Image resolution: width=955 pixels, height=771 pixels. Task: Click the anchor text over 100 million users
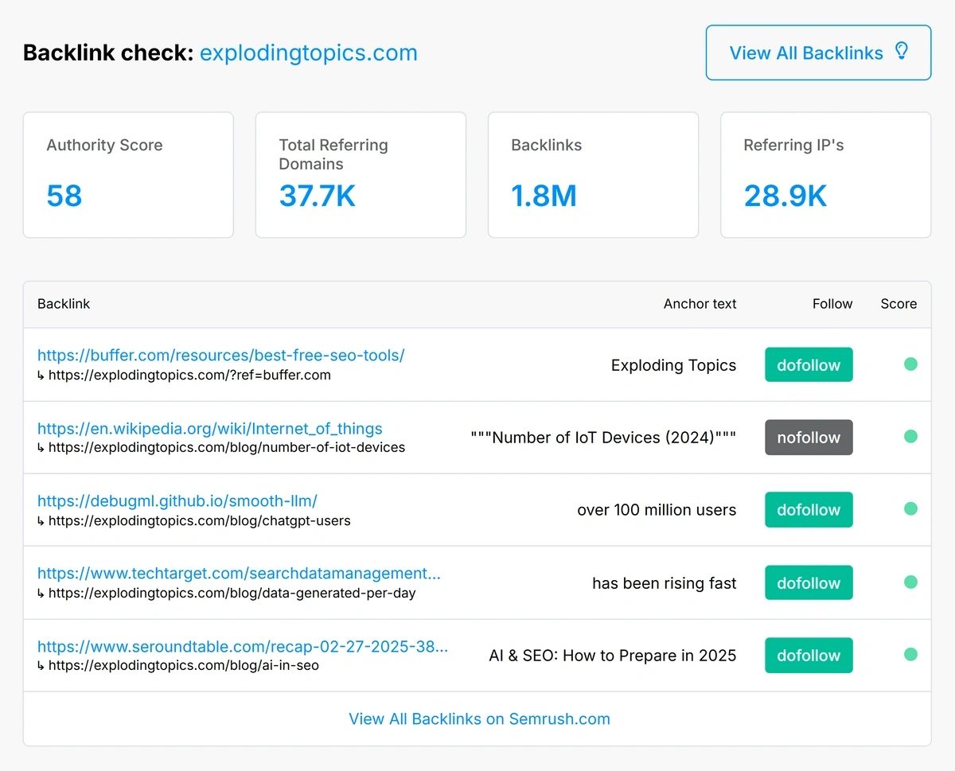tap(657, 510)
